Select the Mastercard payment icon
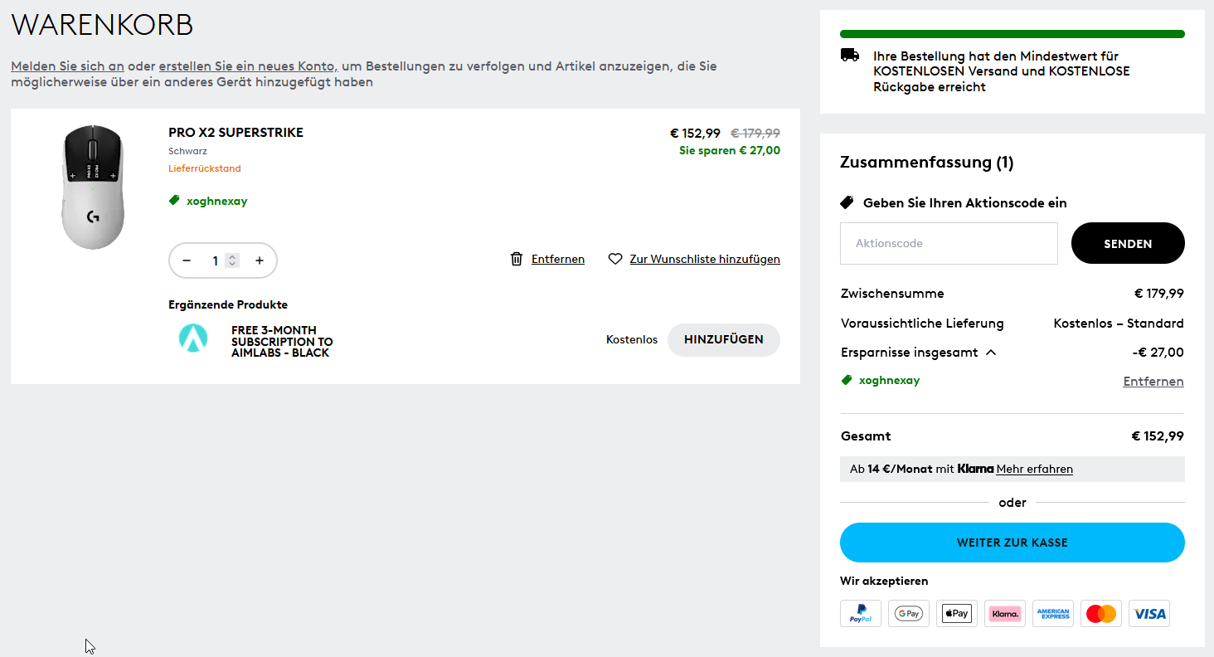This screenshot has height=657, width=1214. pos(1101,613)
